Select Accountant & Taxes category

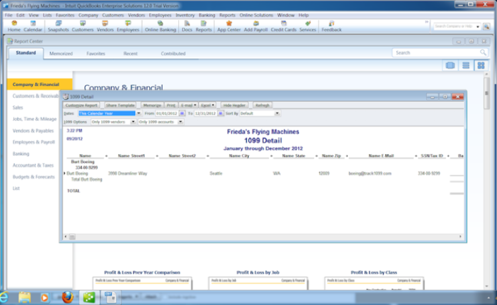tap(33, 165)
